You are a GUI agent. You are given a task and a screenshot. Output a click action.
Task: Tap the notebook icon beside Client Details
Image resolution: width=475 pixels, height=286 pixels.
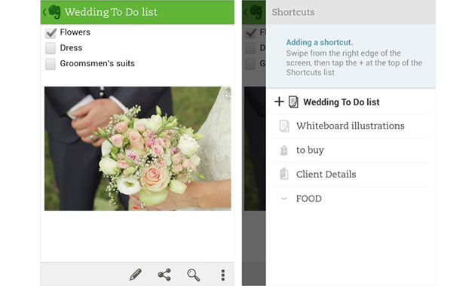pyautogui.click(x=283, y=174)
